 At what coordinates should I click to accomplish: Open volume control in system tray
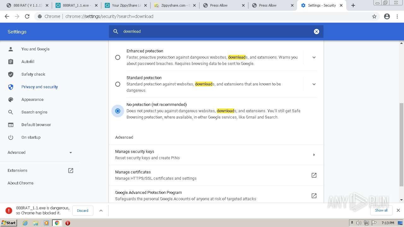pyautogui.click(x=359, y=223)
